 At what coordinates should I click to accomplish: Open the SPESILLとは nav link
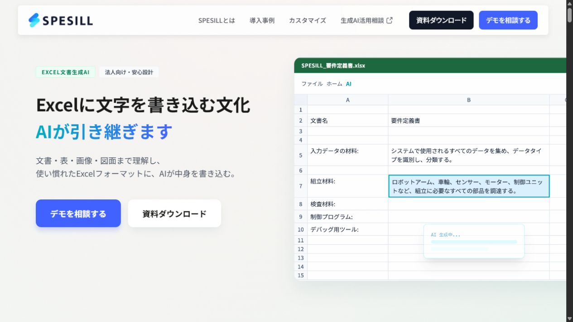click(217, 20)
